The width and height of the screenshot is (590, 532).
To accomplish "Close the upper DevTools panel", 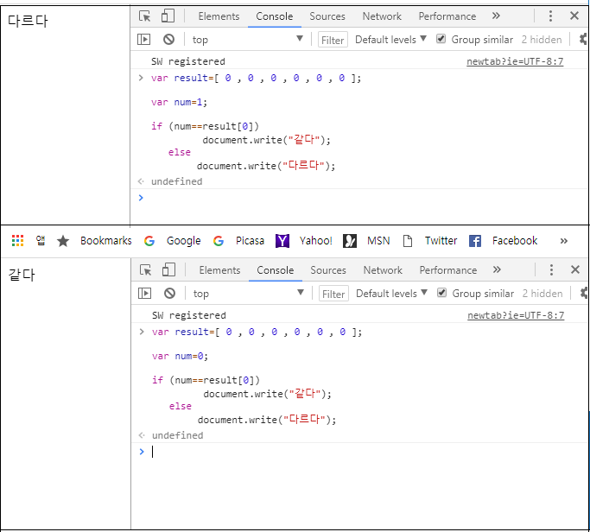I will tap(574, 16).
